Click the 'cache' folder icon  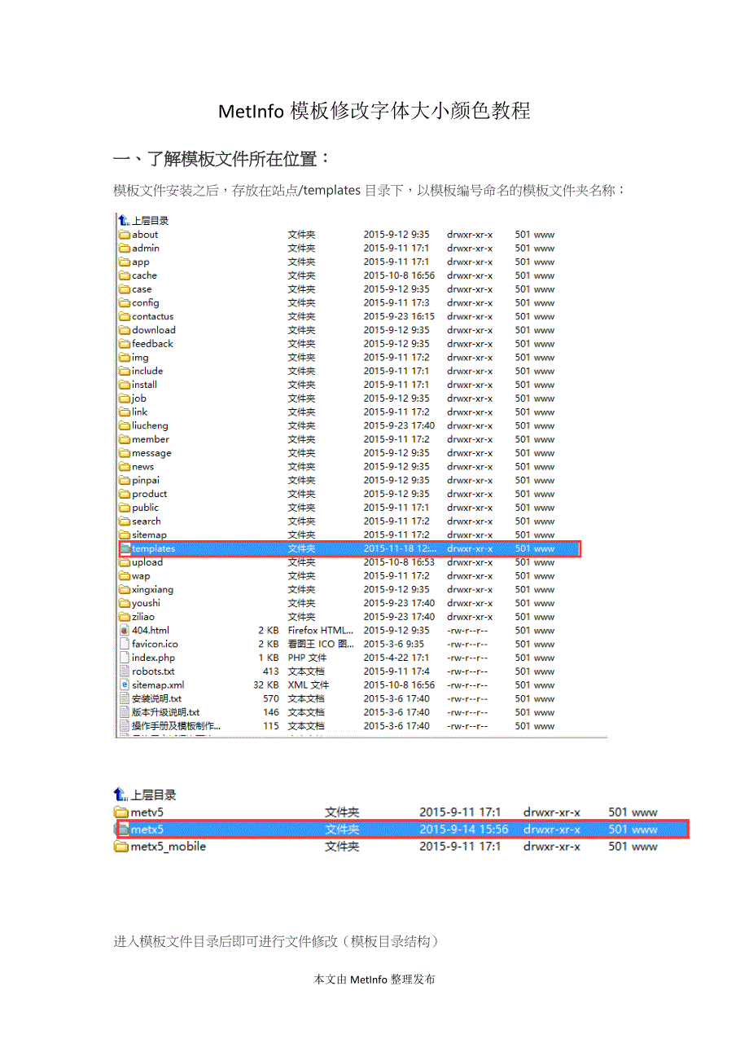(125, 275)
